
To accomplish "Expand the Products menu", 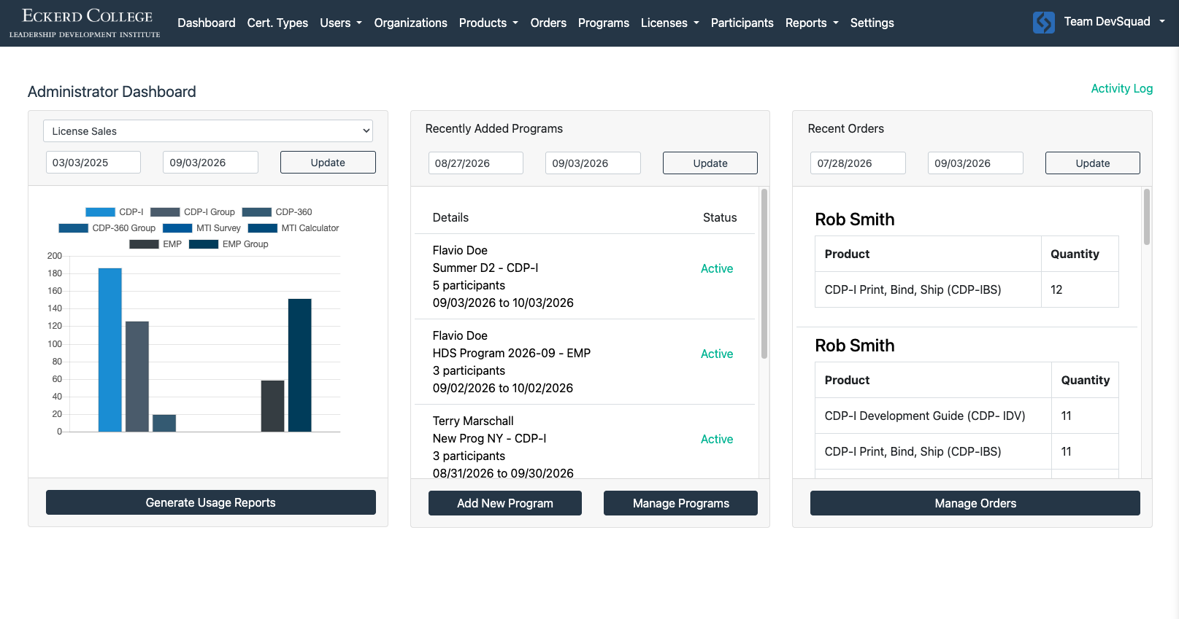I will (x=488, y=23).
